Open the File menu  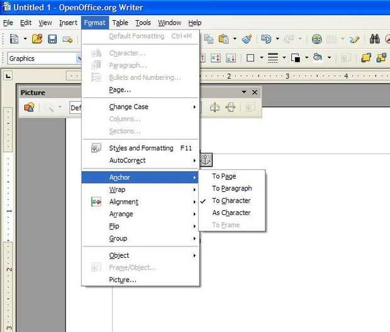pyautogui.click(x=8, y=23)
